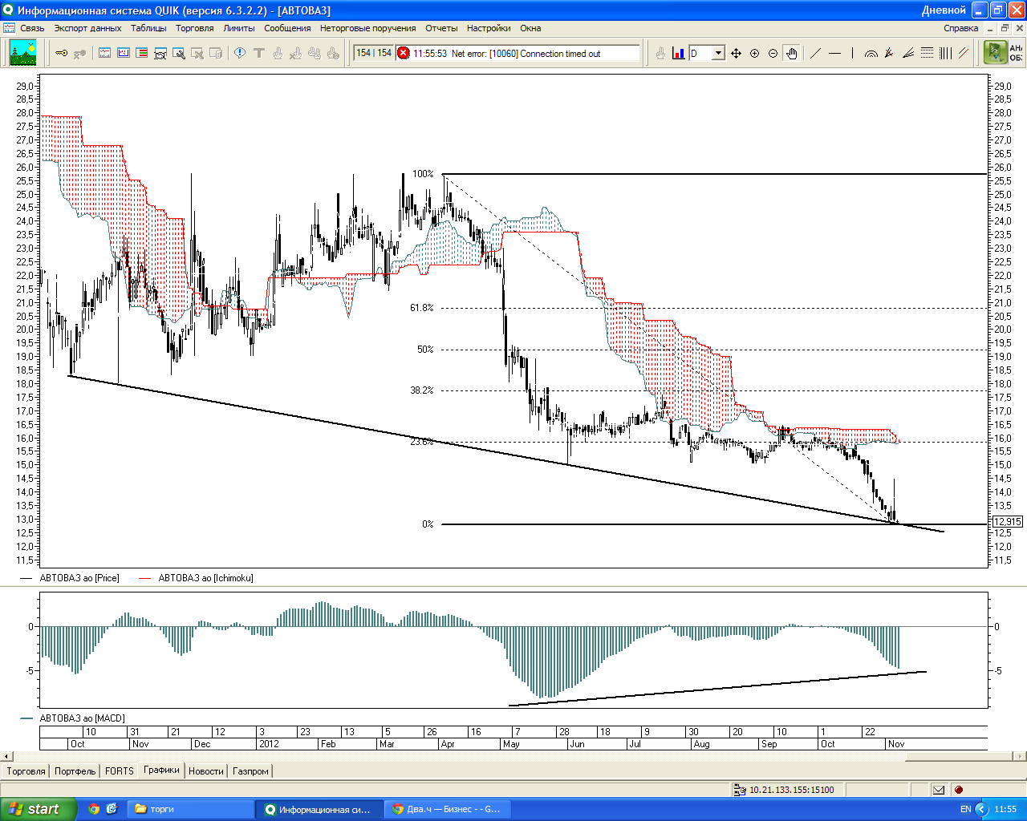
Task: Click the АВТОВАЗ ао [Ichimoku] legend label
Action: pos(205,578)
